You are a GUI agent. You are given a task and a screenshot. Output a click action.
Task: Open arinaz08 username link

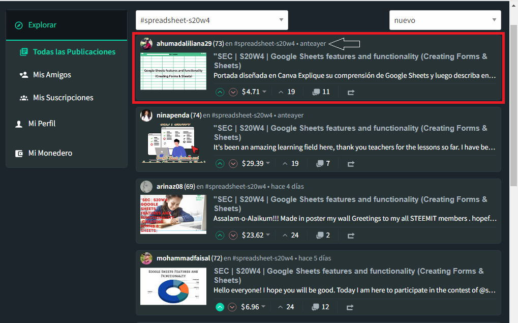click(x=169, y=187)
